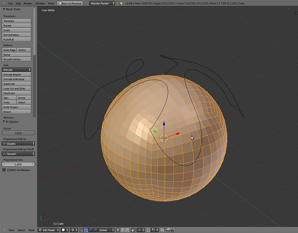Open the Window menu
Screen dimensions: 298x233
click(x=40, y=3)
